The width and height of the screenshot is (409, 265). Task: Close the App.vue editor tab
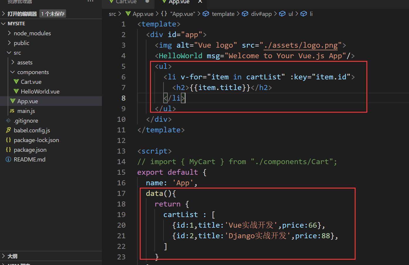pos(200,2)
